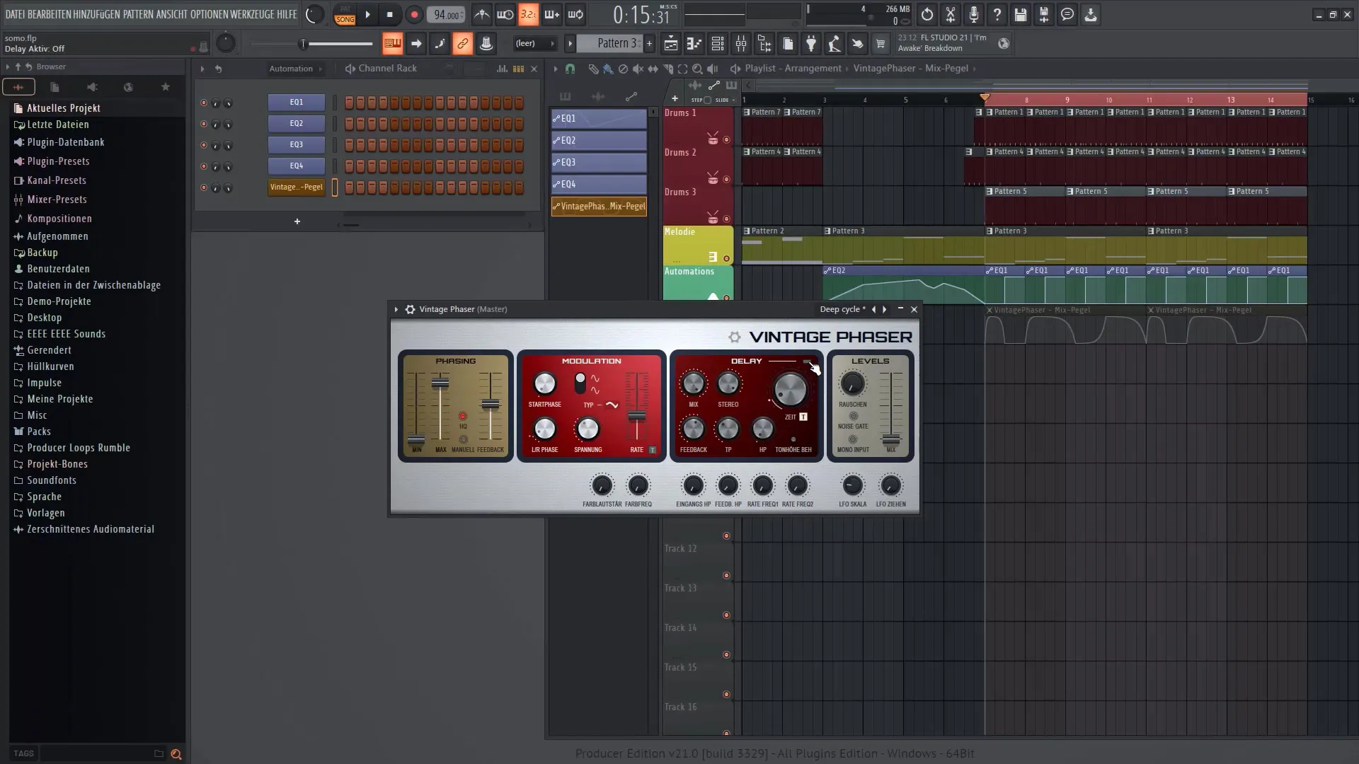Open the (leer) preset dropdown

[534, 44]
